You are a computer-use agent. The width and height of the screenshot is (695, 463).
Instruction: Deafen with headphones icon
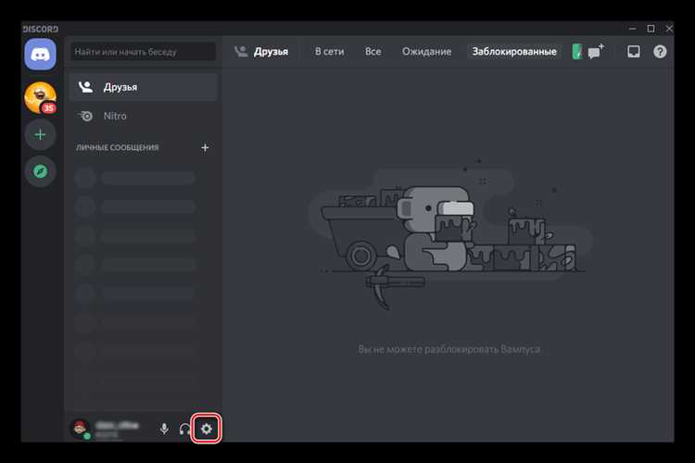pos(184,429)
